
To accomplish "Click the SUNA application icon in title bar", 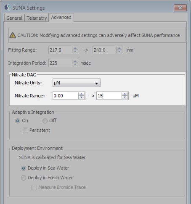I will (8, 8).
